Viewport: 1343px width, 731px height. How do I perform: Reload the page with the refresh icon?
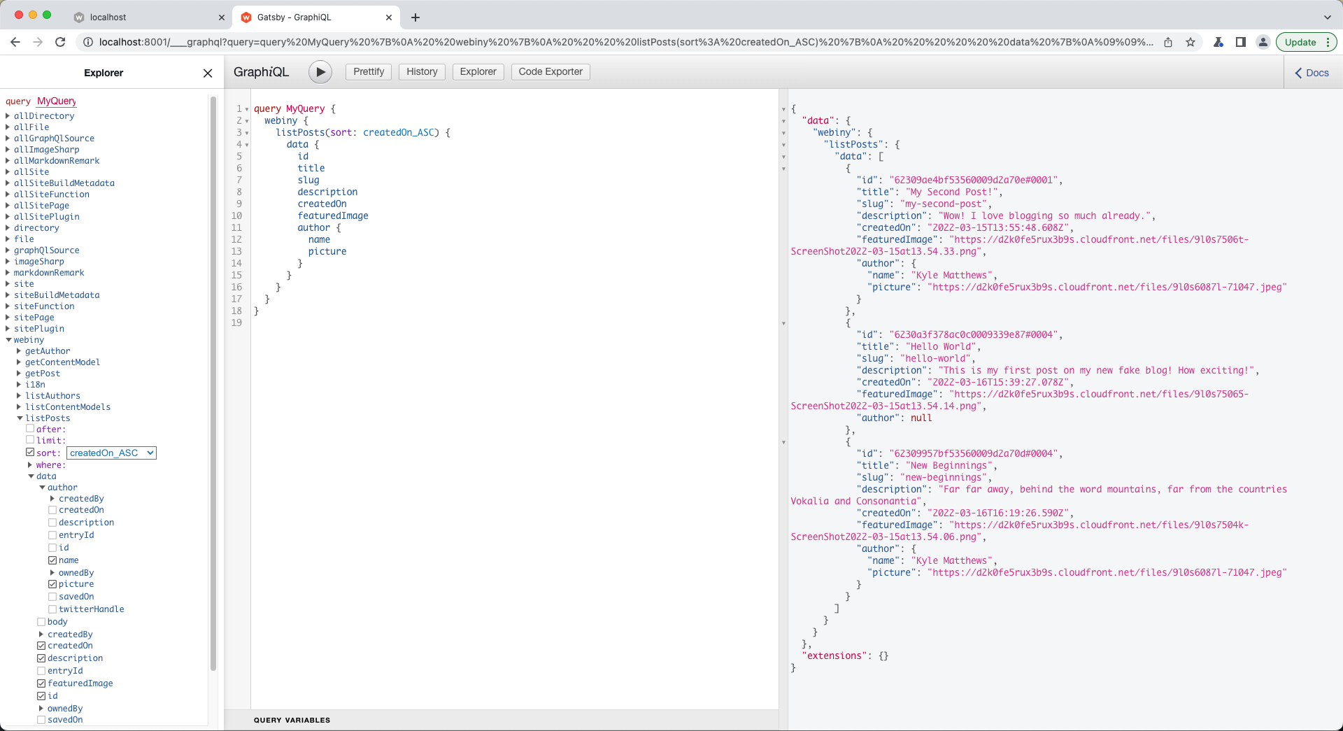tap(60, 42)
